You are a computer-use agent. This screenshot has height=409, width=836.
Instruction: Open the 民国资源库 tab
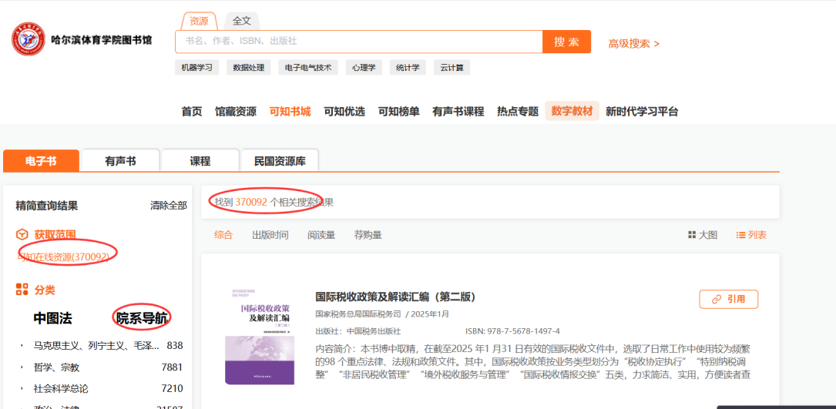(279, 161)
